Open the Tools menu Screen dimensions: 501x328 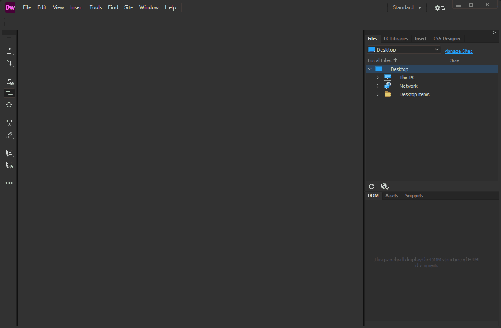[96, 7]
